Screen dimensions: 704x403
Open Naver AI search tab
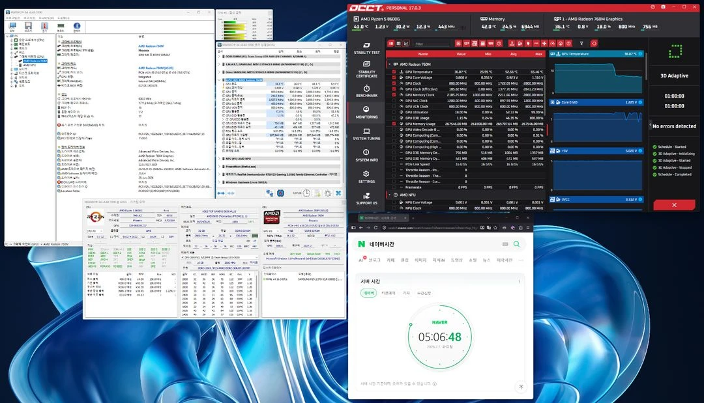[360, 260]
